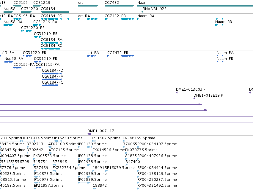Click the CG31220-RB transcript label
253x190 pixels.
(33, 28)
